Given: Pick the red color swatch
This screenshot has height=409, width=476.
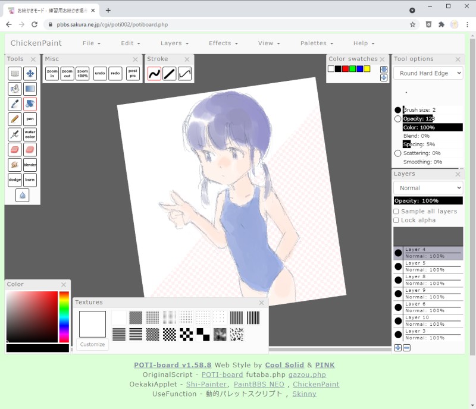Looking at the screenshot, I should pos(345,69).
